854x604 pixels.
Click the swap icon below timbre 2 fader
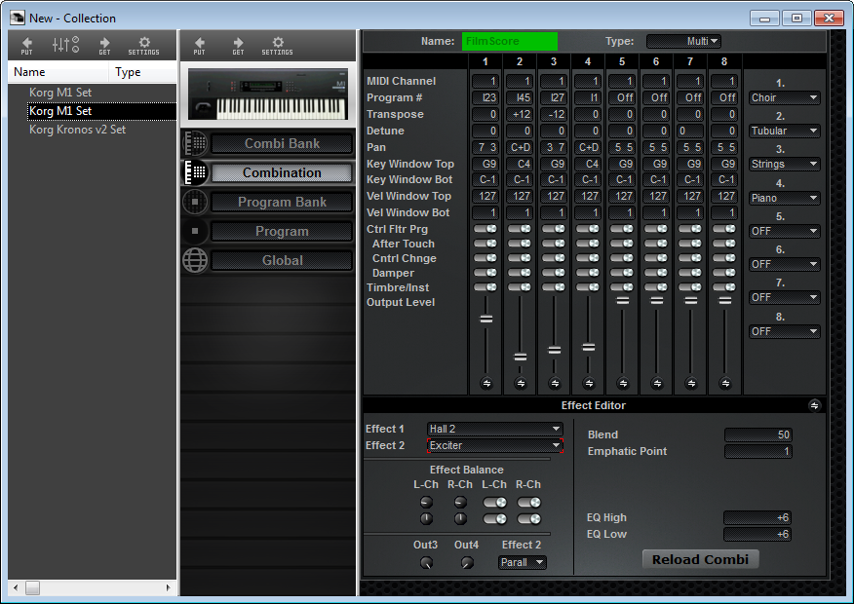tap(521, 383)
